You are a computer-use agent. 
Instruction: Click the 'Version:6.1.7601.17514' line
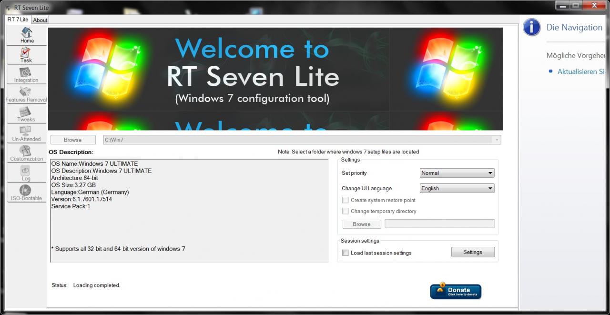point(81,199)
